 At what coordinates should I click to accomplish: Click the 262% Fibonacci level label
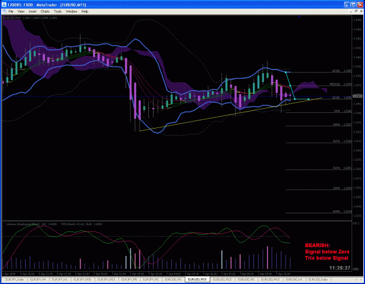336,168
